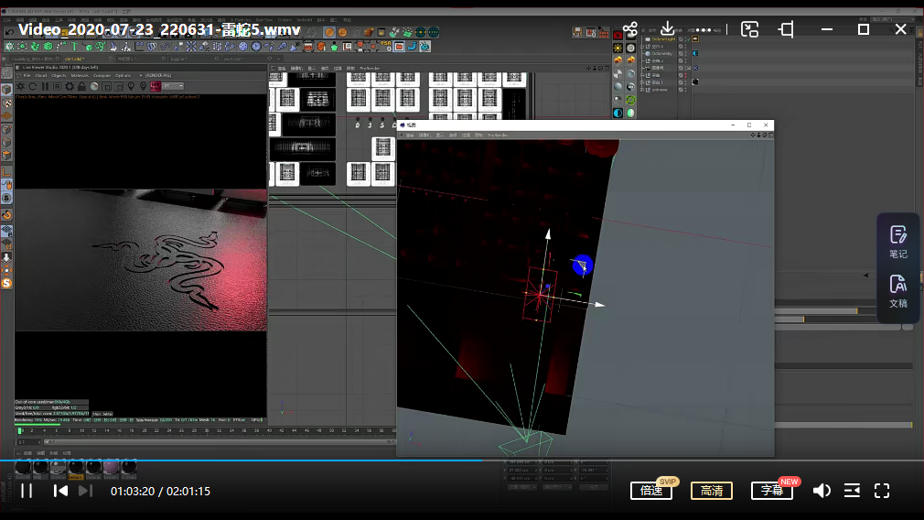
Task: Open the PT kernel dropdown in Live Viewer
Action: [174, 86]
